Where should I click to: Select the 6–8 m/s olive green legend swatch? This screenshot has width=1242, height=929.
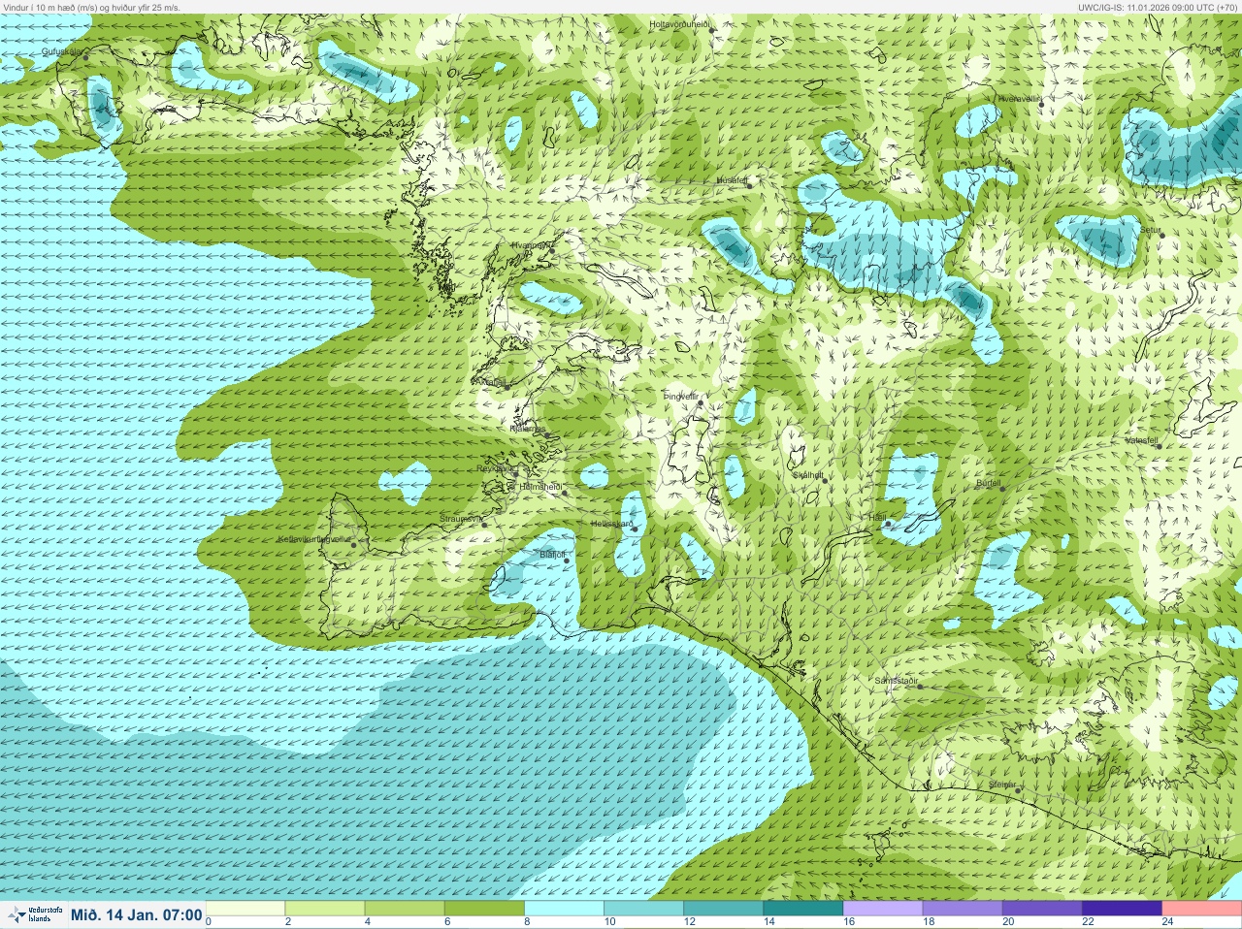pos(484,909)
